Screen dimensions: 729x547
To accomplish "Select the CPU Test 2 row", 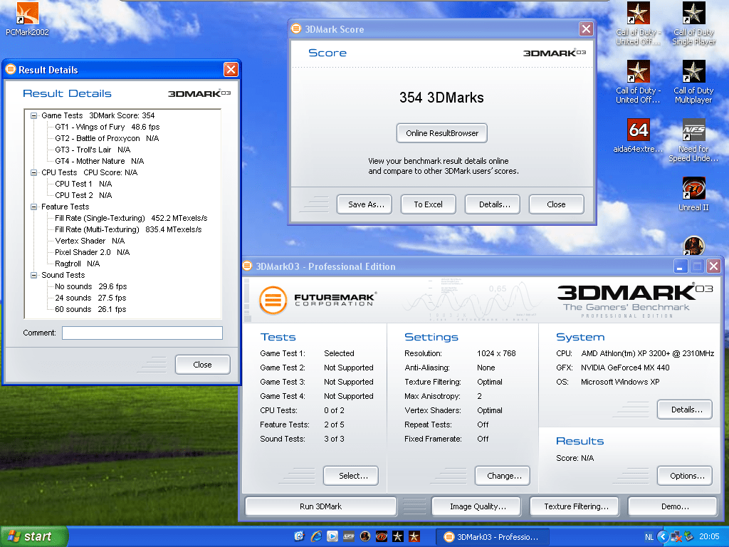I will click(83, 195).
